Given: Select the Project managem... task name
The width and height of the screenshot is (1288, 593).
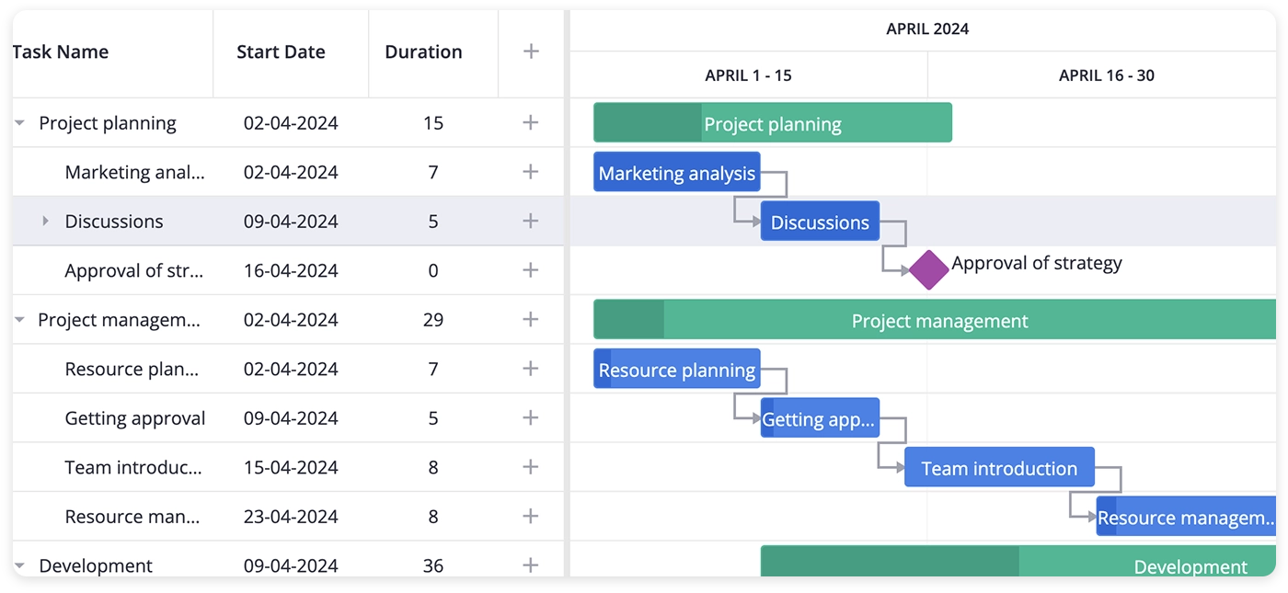Looking at the screenshot, I should pyautogui.click(x=120, y=320).
